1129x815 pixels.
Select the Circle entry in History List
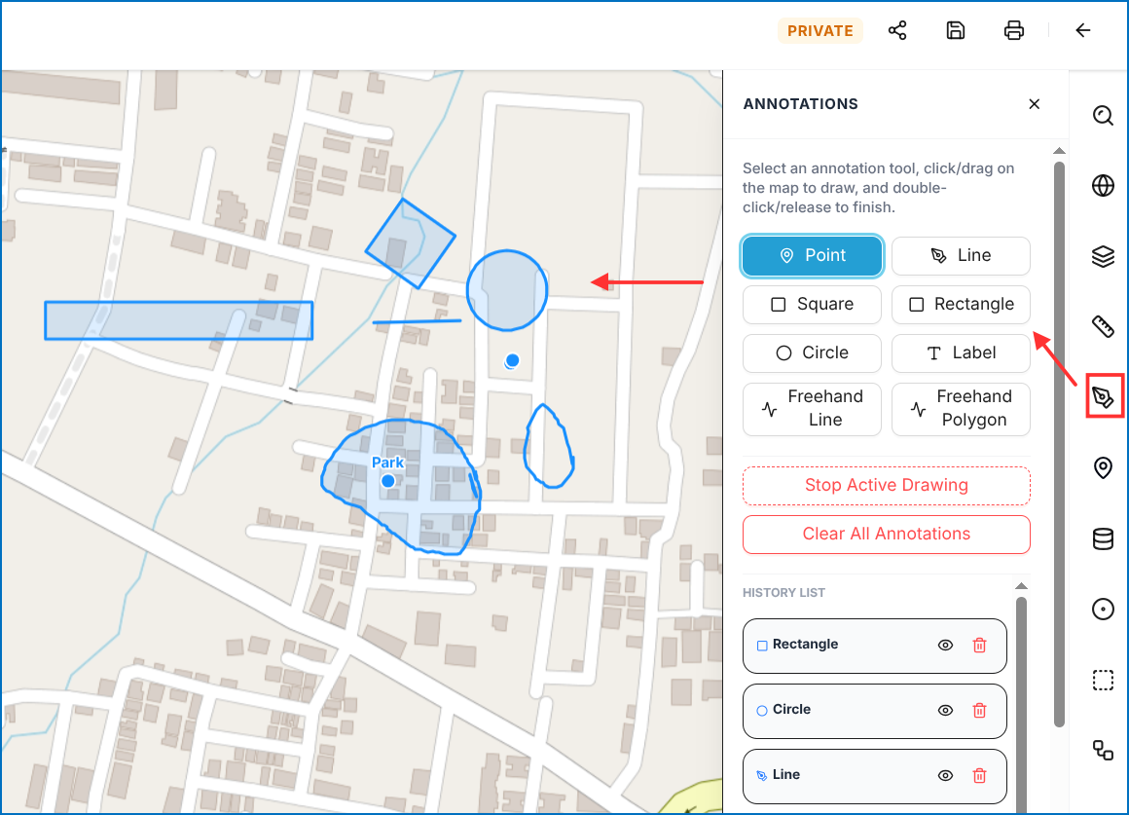(875, 711)
